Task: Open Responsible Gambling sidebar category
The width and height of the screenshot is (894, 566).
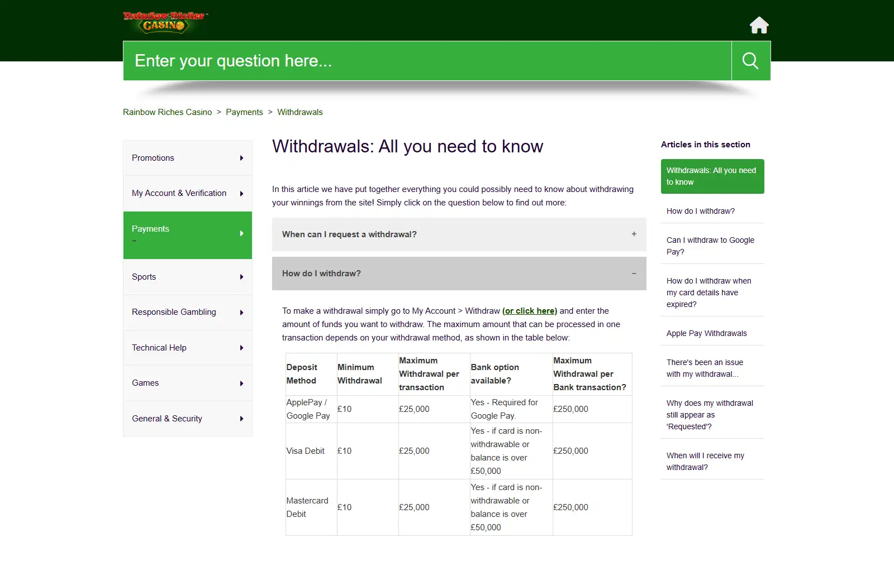Action: [188, 312]
